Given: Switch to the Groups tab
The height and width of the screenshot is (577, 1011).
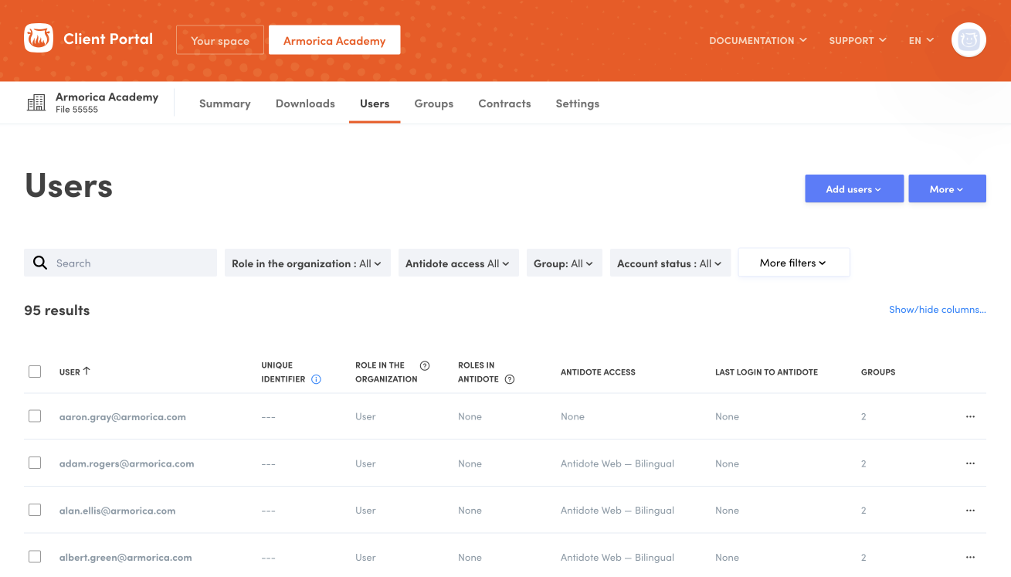Looking at the screenshot, I should pyautogui.click(x=433, y=104).
